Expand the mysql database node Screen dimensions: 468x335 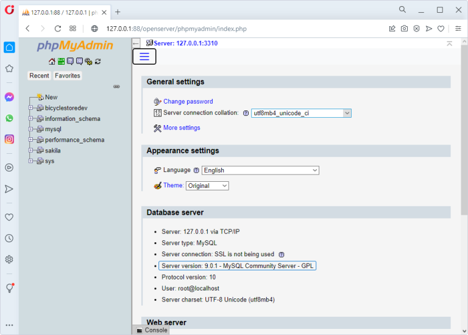30,129
